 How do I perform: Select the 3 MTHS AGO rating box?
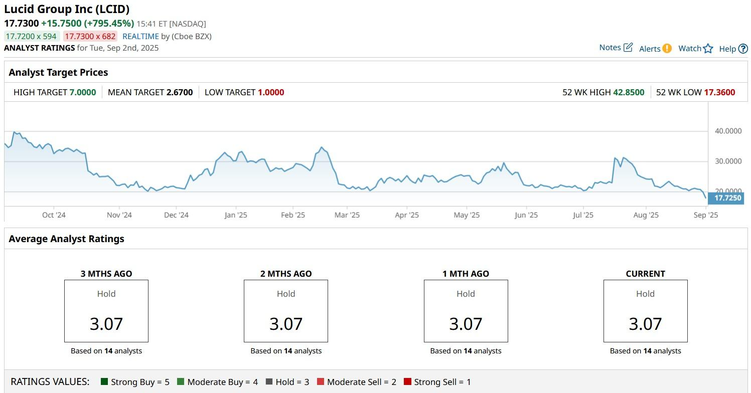[x=106, y=311]
